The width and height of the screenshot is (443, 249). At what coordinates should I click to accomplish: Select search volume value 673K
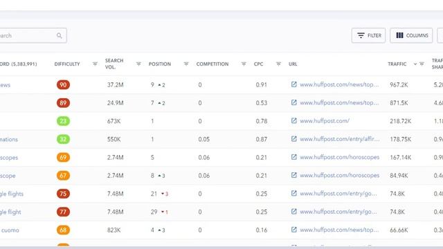[x=114, y=121]
